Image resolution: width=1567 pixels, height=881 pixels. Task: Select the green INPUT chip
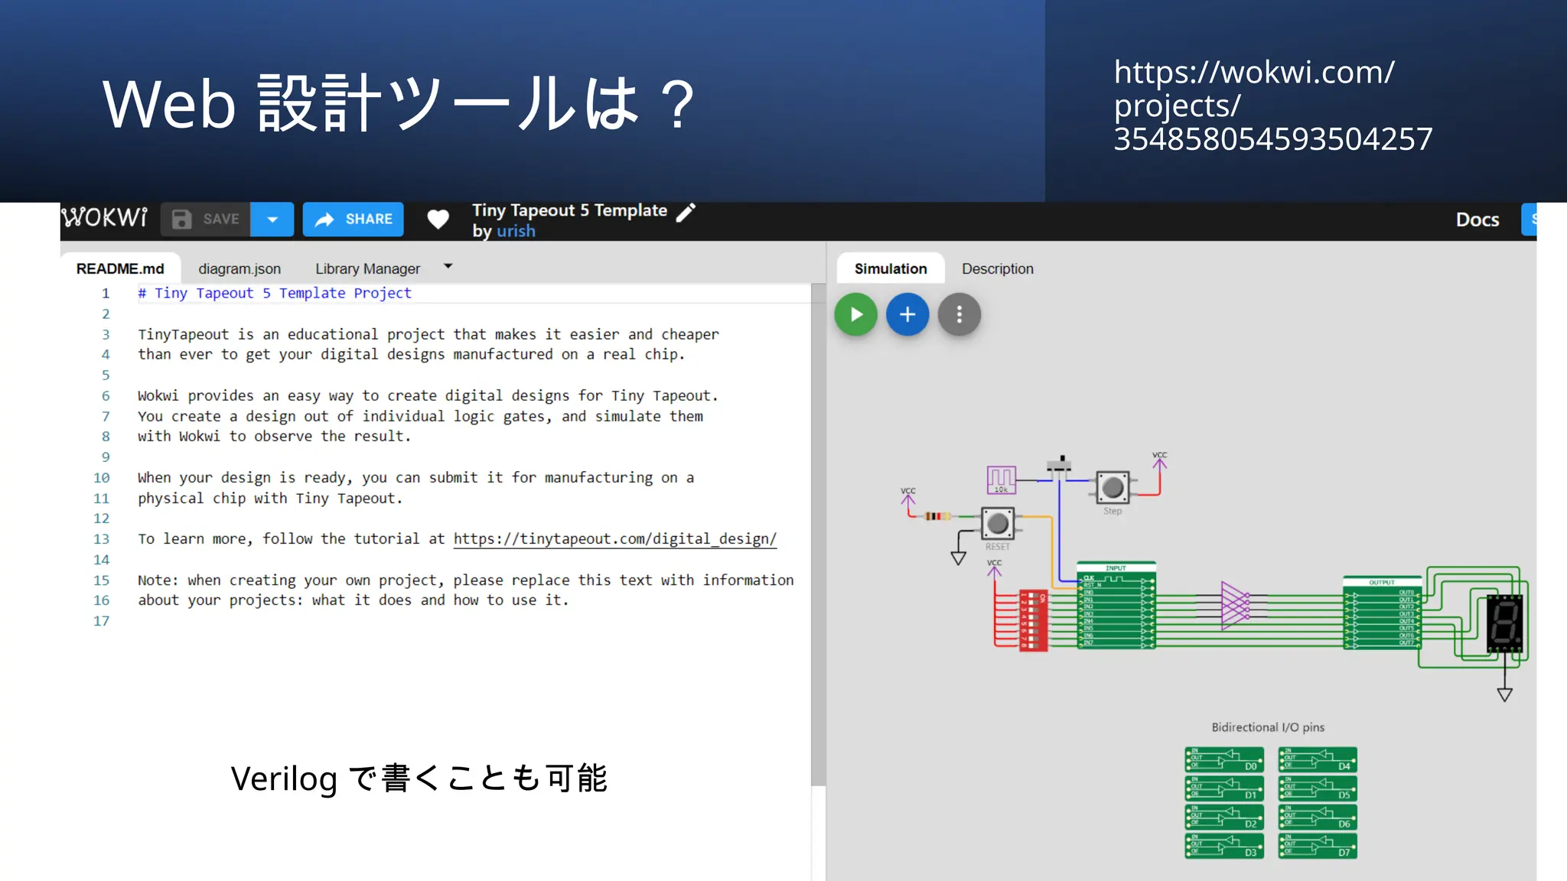1116,606
